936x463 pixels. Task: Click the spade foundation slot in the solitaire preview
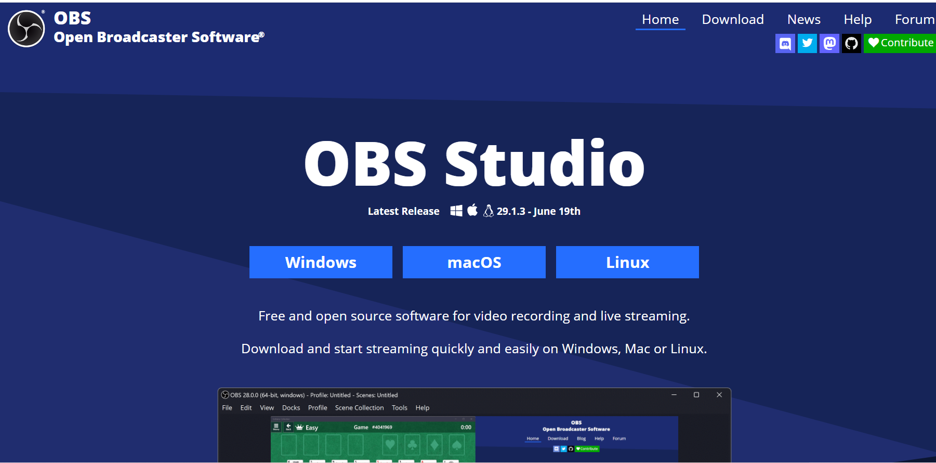click(x=457, y=445)
